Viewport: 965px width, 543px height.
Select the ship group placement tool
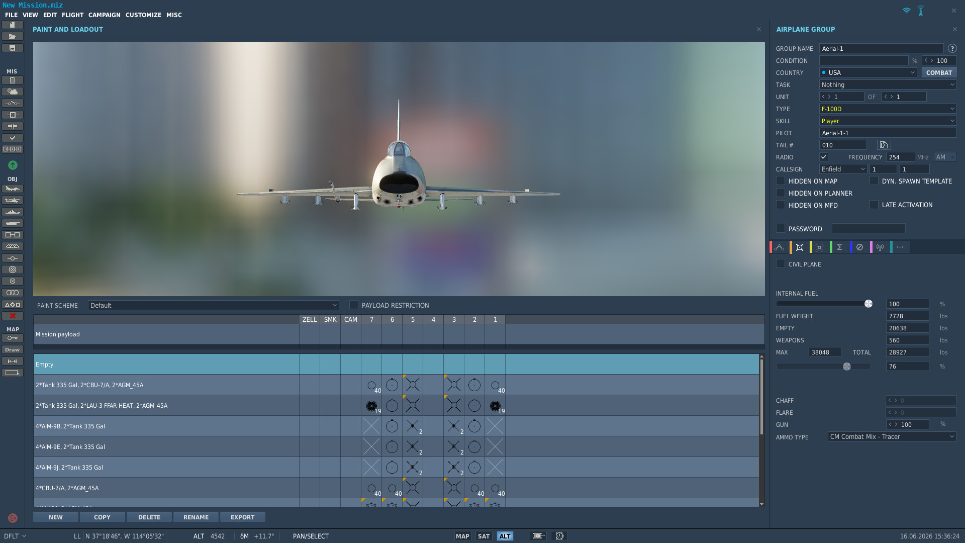13,212
